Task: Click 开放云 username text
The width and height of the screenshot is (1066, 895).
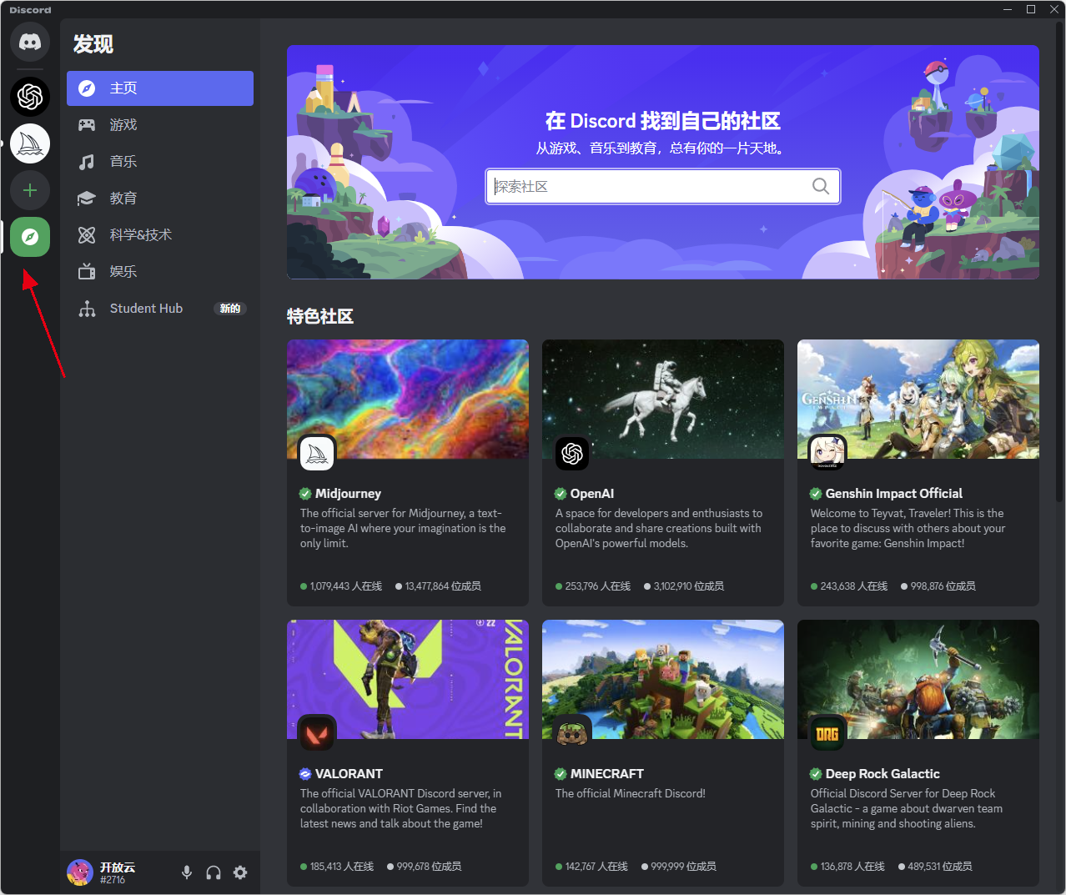Action: click(118, 867)
